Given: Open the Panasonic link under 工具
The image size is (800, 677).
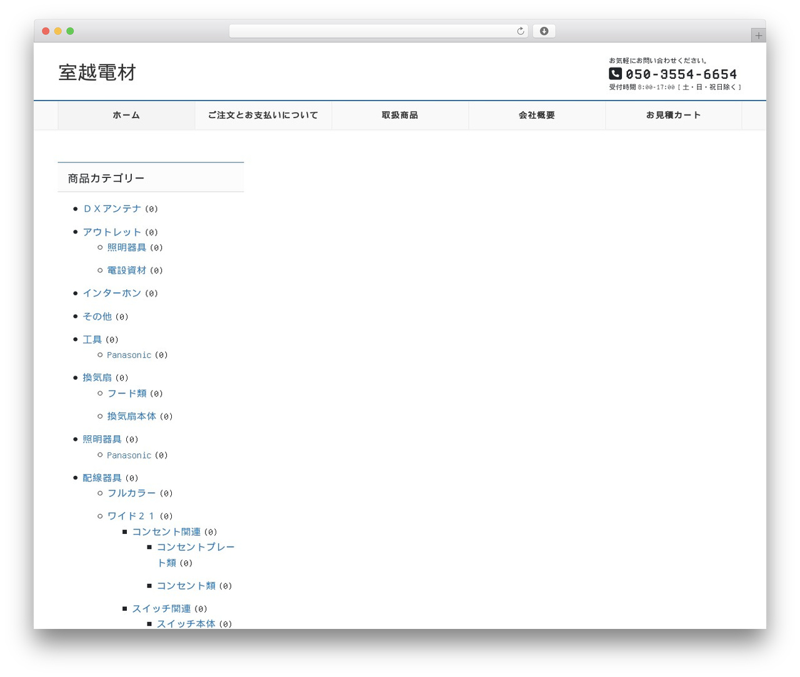Looking at the screenshot, I should point(129,355).
